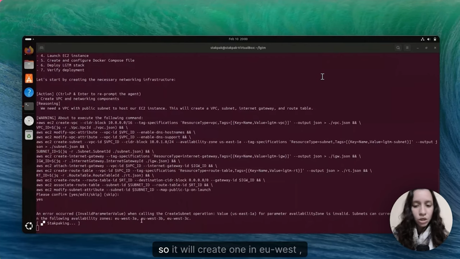Click the 'aws ec2 modify-subnet-attribute' line
This screenshot has width=460, height=259.
pos(124,190)
